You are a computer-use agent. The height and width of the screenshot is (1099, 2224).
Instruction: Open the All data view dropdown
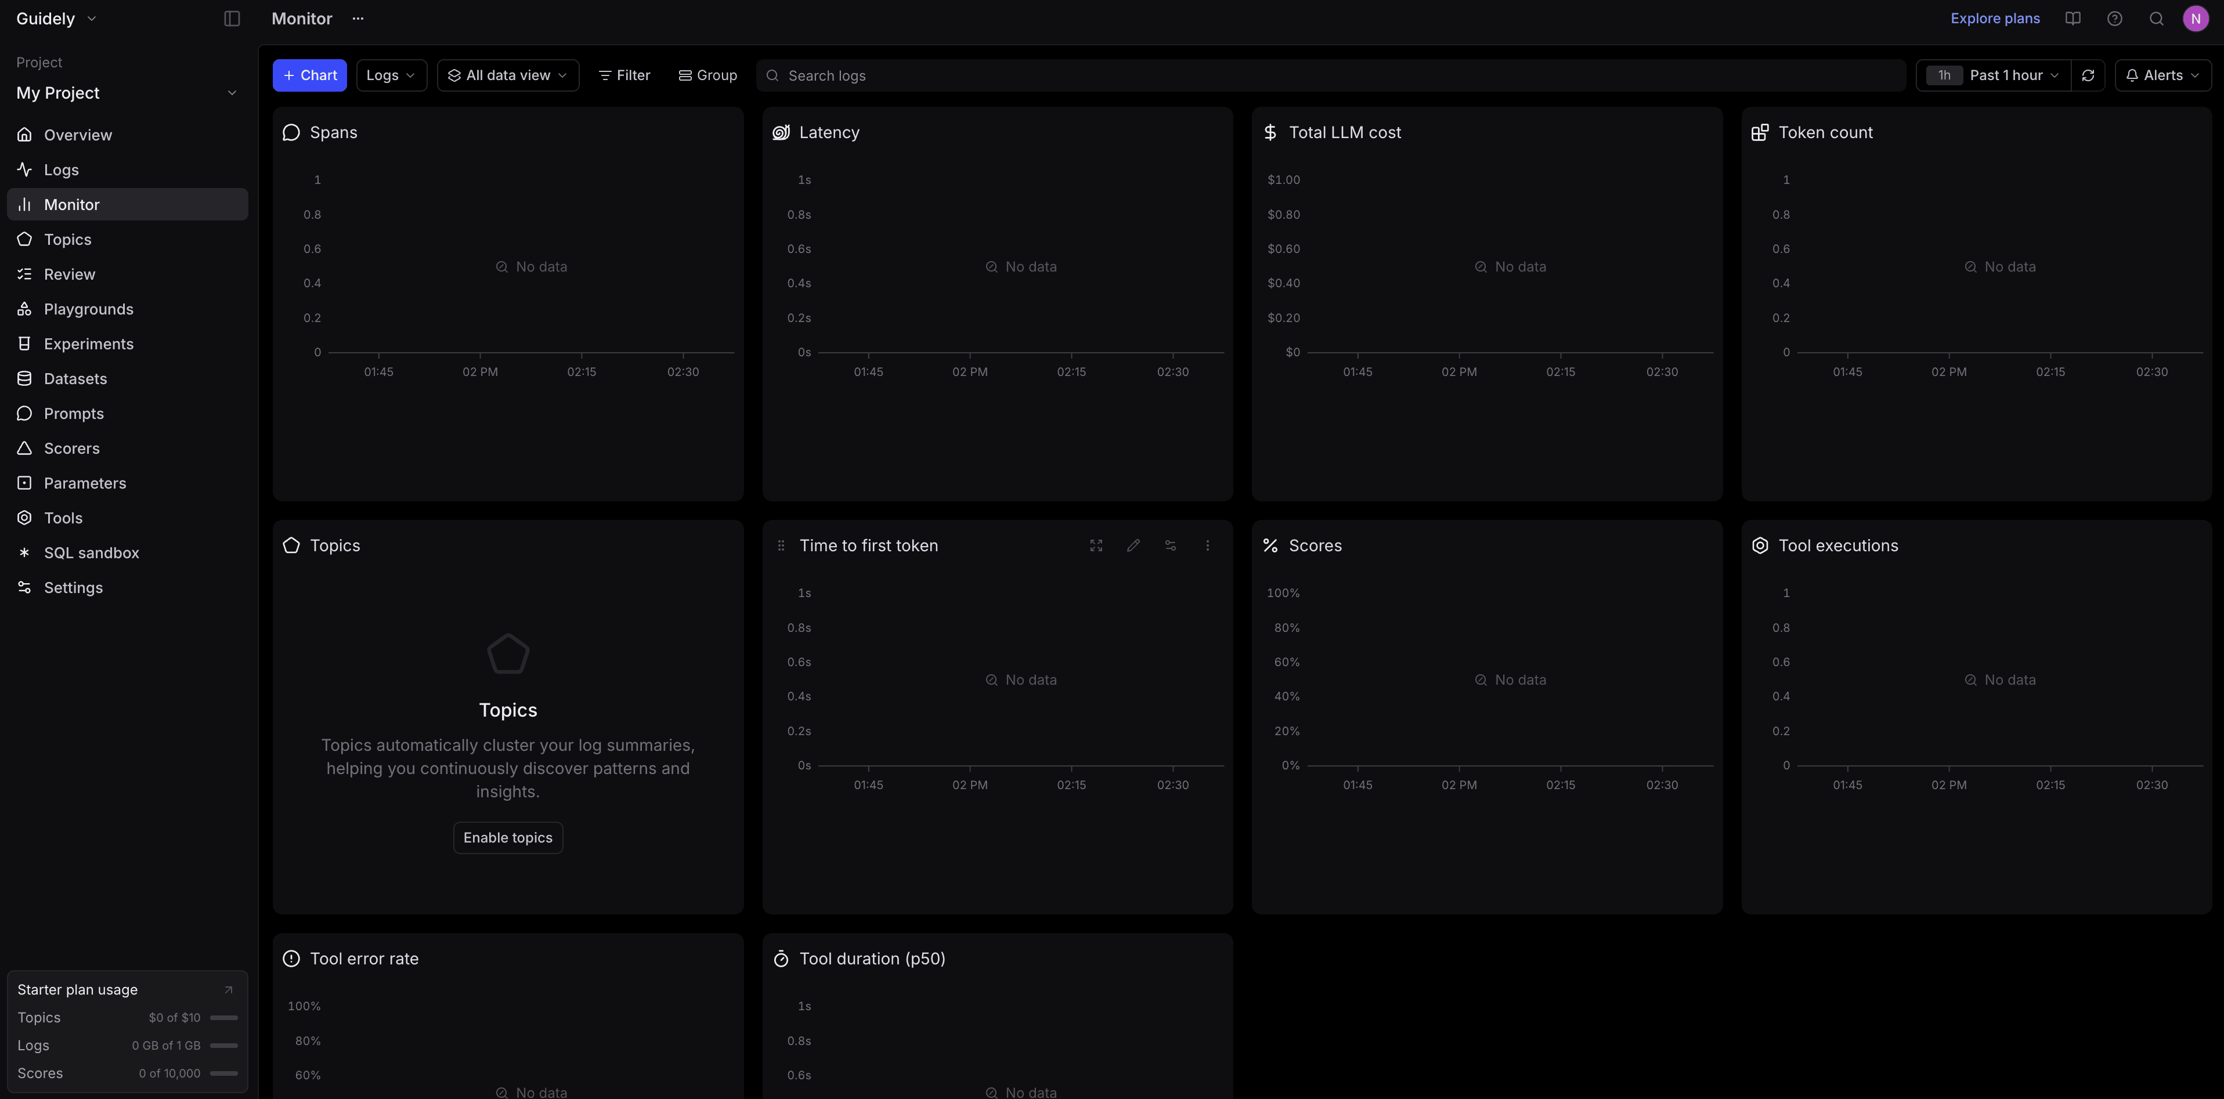(x=508, y=75)
